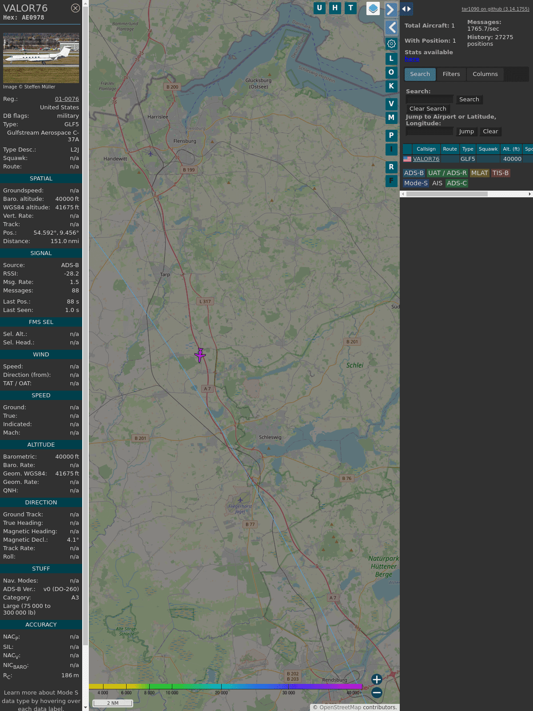
Task: Sort table by Squawk column
Action: pyautogui.click(x=488, y=149)
